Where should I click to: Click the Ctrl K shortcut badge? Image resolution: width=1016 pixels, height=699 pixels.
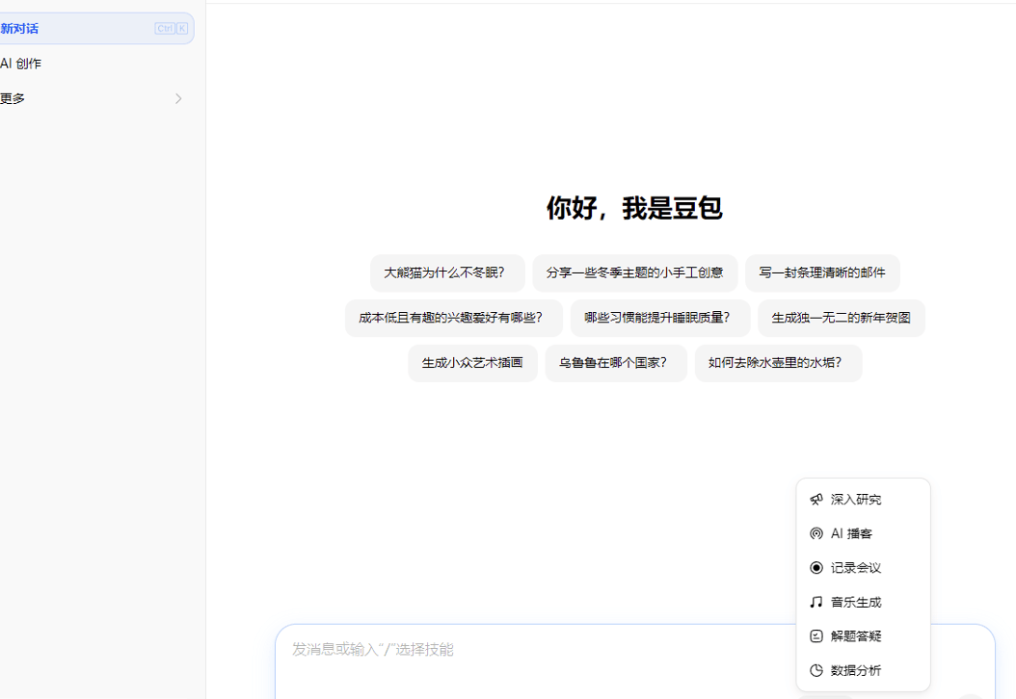[x=171, y=29]
